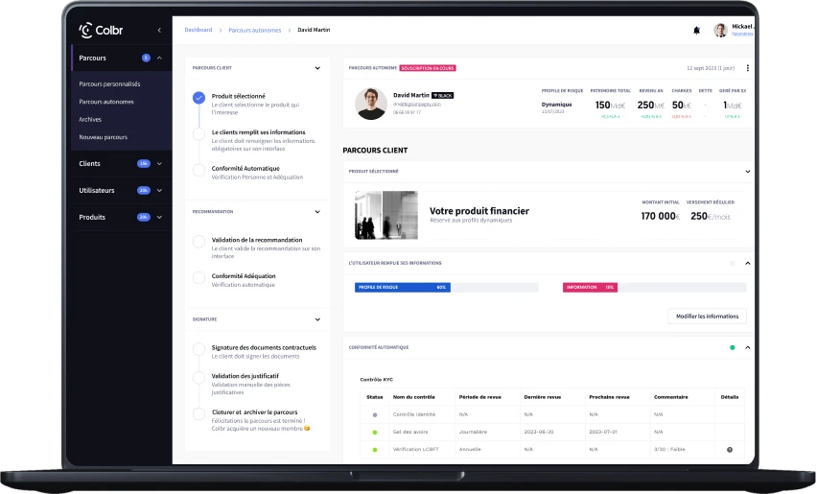The width and height of the screenshot is (817, 494).
Task: Click the Clients count badge
Action: (144, 164)
